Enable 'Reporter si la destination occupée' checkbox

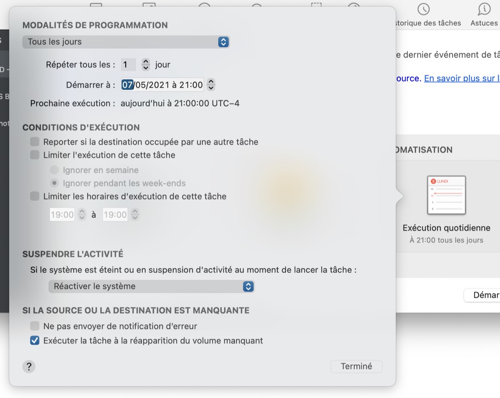(x=35, y=142)
